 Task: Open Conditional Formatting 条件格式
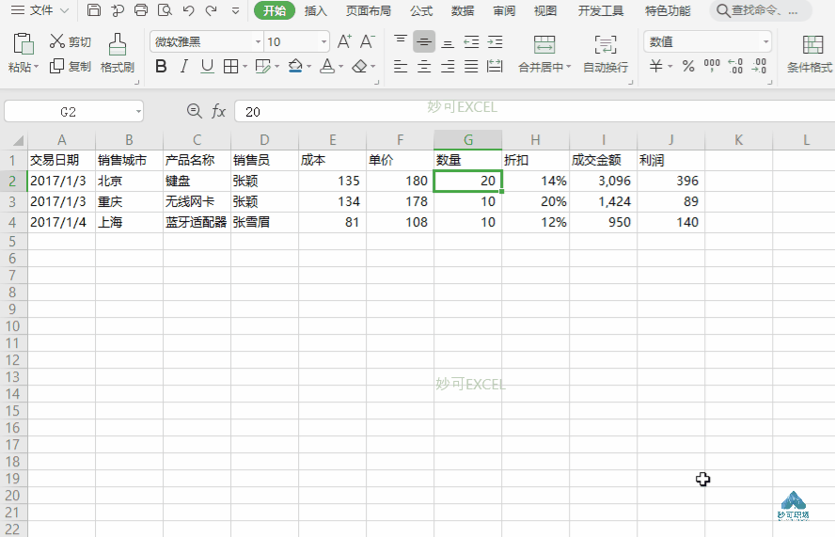[810, 54]
